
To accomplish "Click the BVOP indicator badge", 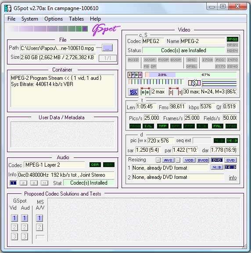I will (x=176, y=60).
